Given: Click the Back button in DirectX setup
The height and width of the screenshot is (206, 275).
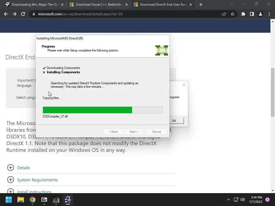Looking at the screenshot, I should click(114, 131).
